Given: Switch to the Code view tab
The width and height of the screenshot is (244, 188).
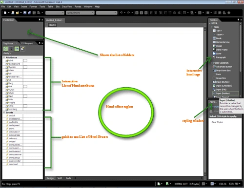Looking at the screenshot, I should click(68, 178).
